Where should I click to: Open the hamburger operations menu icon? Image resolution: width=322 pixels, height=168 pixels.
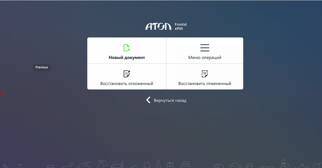coord(205,48)
